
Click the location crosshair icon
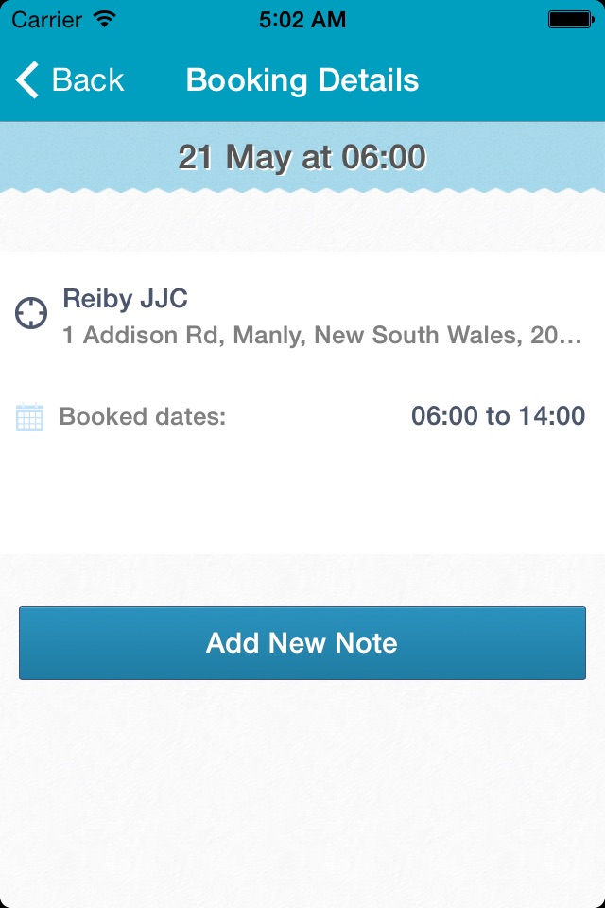tap(30, 313)
